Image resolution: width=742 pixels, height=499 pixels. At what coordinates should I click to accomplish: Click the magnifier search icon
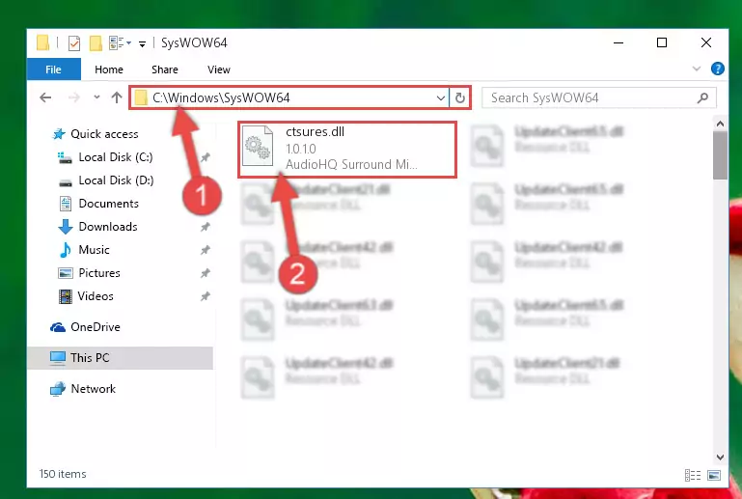pyautogui.click(x=702, y=98)
